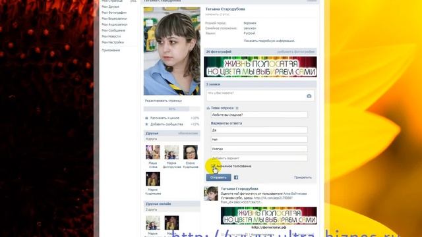422x237 pixels.
Task: Open Мои Сообщения in the left menu
Action: click(x=113, y=30)
